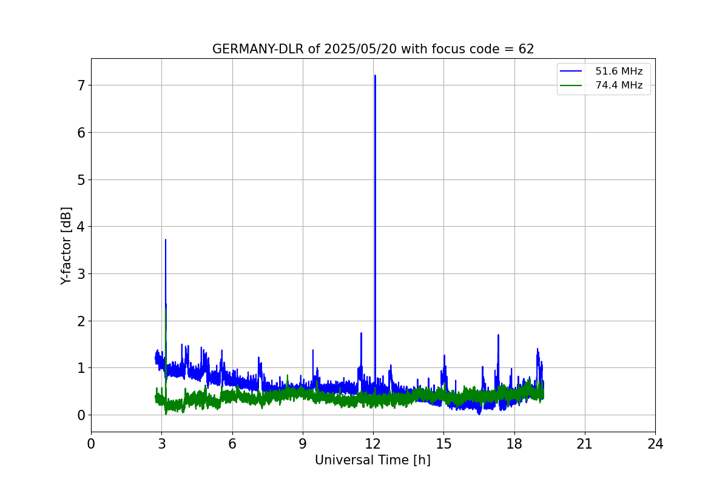
Task: Click the x-axis tick label '3'
Action: pyautogui.click(x=161, y=444)
